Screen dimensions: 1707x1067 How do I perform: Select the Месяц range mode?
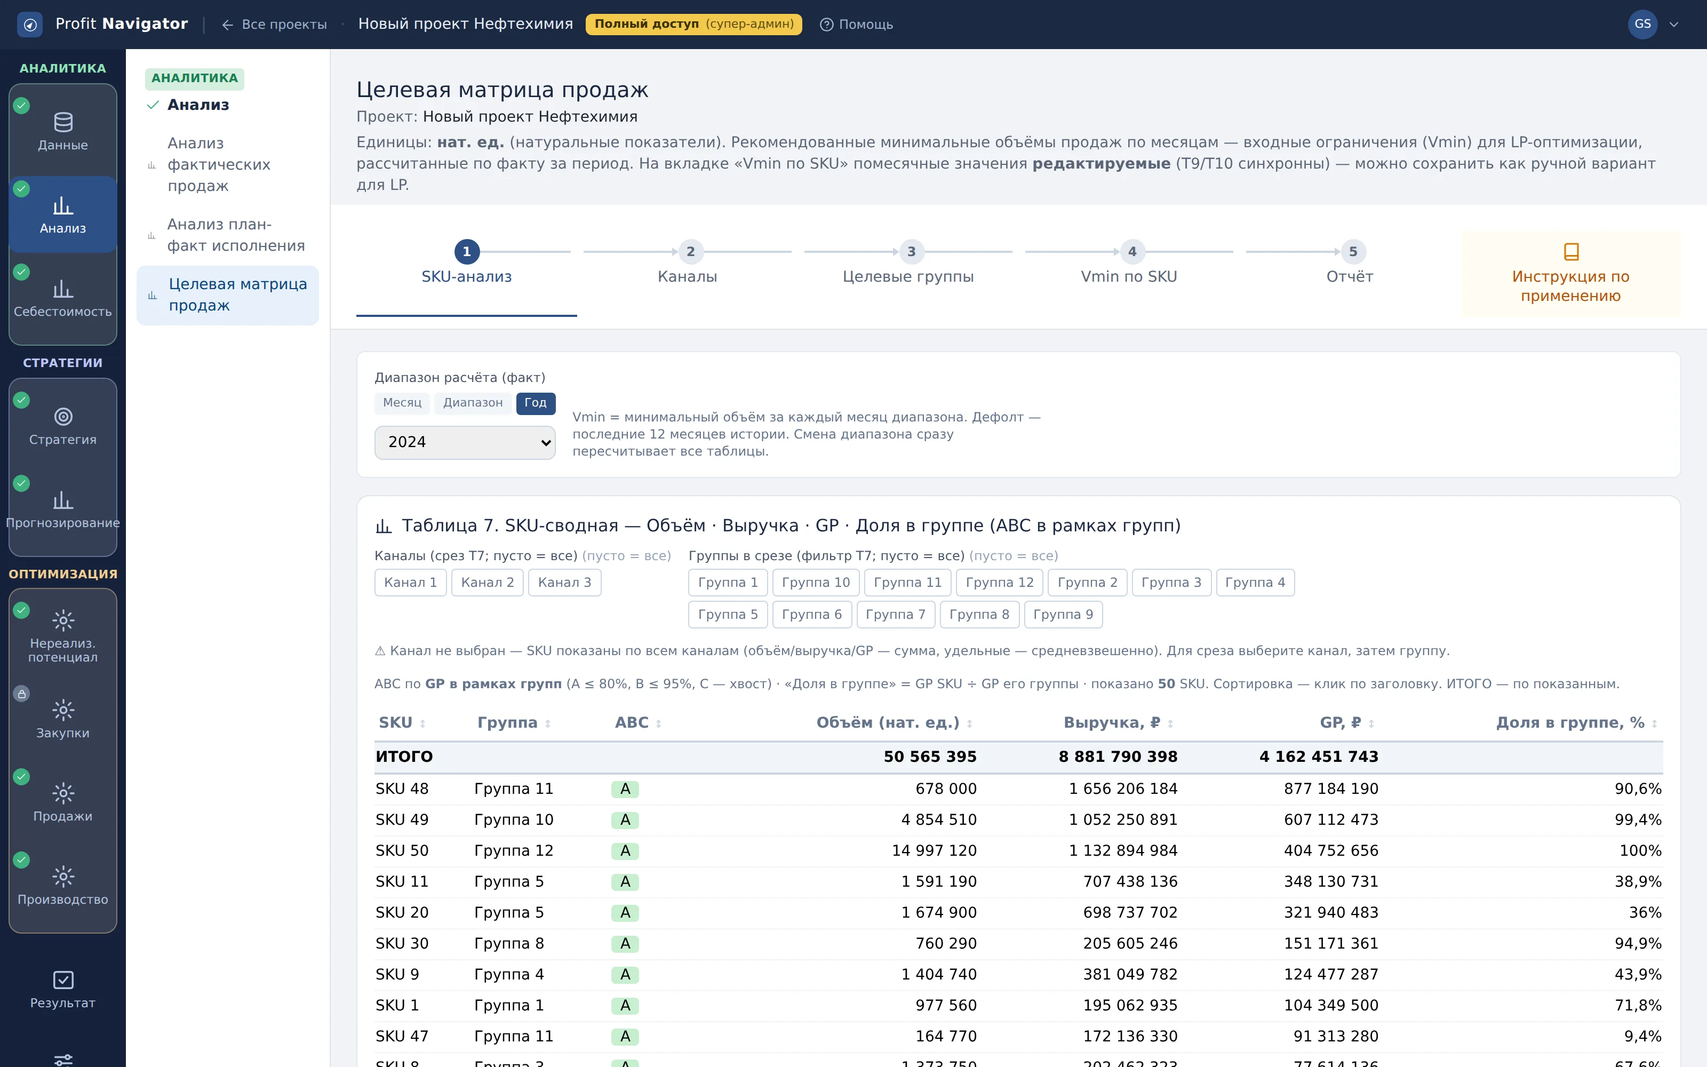tap(402, 403)
